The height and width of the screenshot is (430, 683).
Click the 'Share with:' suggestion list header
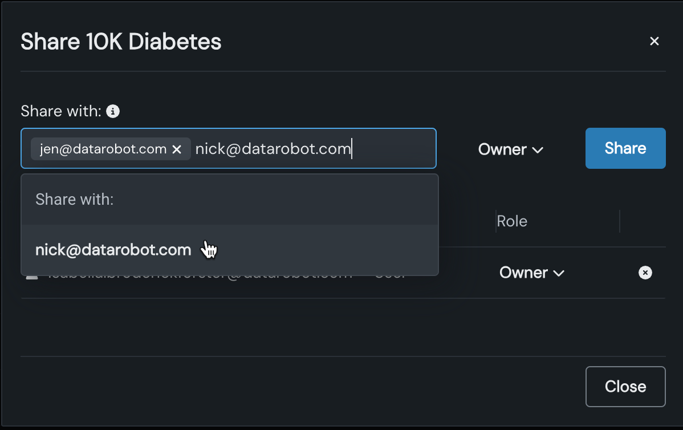pyautogui.click(x=75, y=199)
